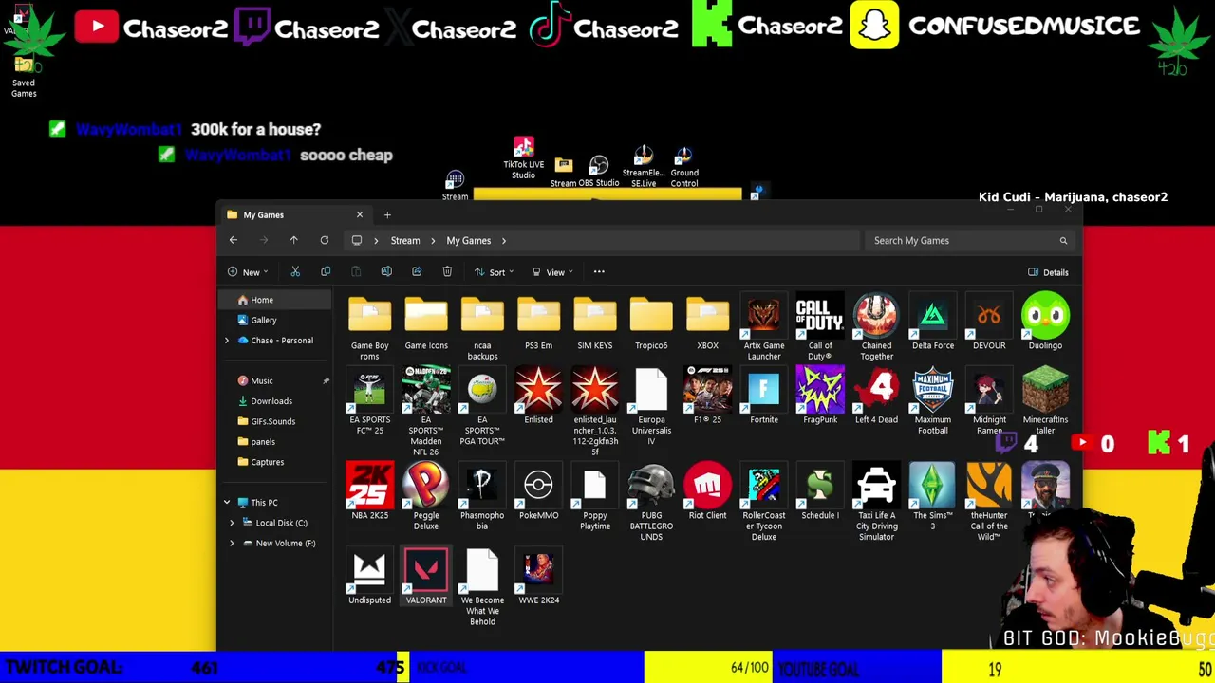Open StreamElements SE.Live desktop shortcut

[644, 167]
